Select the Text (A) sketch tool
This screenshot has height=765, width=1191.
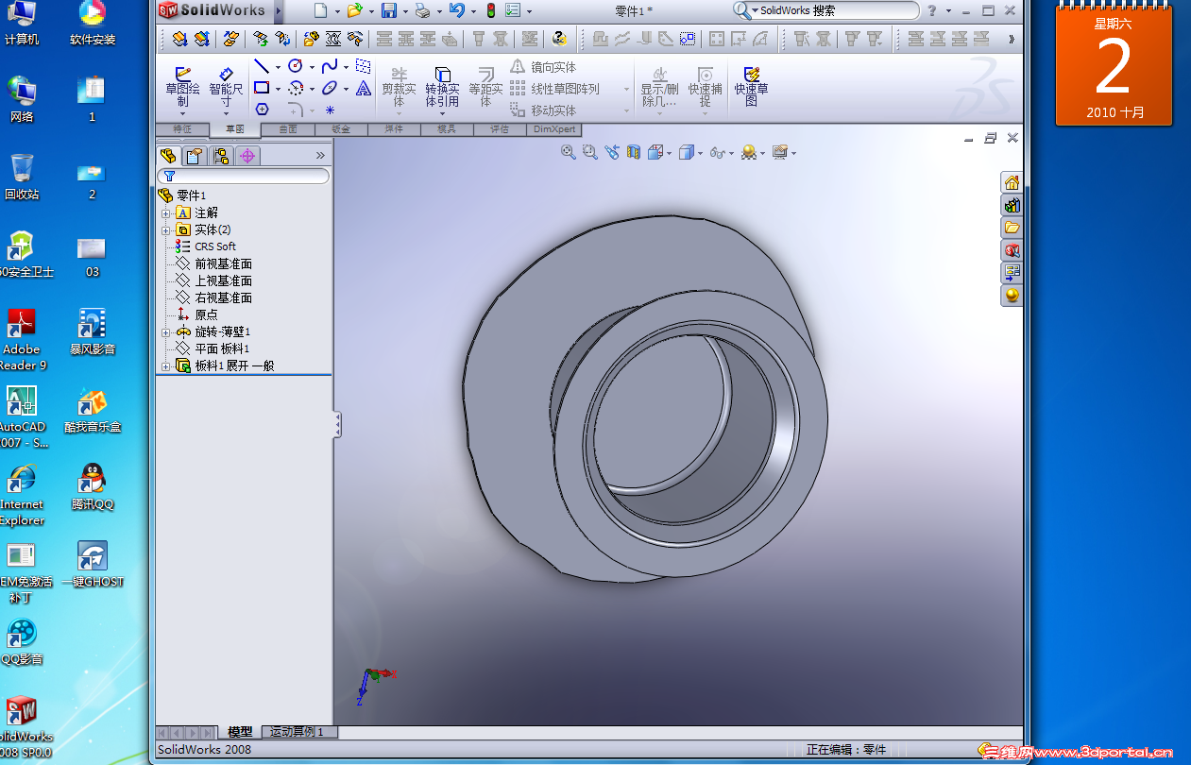pyautogui.click(x=364, y=88)
